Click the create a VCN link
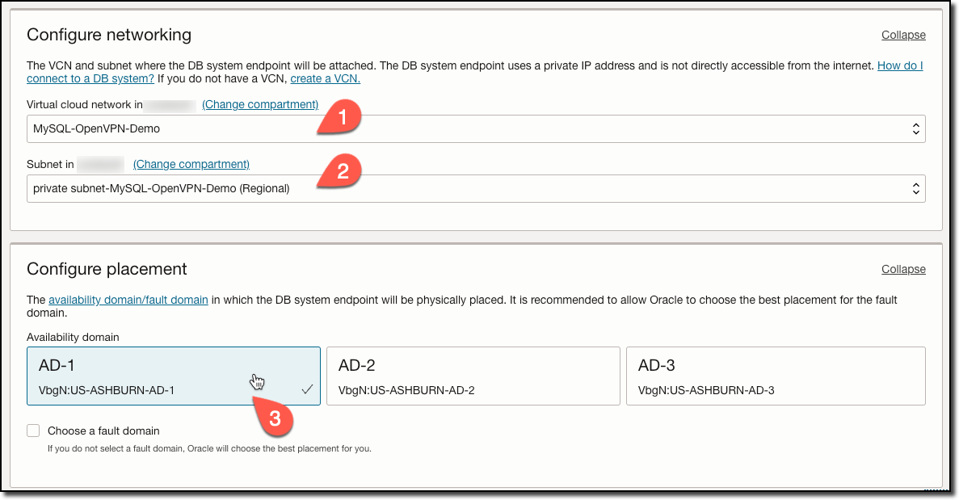959x500 pixels. point(325,78)
